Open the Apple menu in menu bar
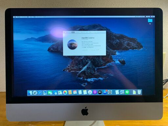 click(x=15, y=17)
